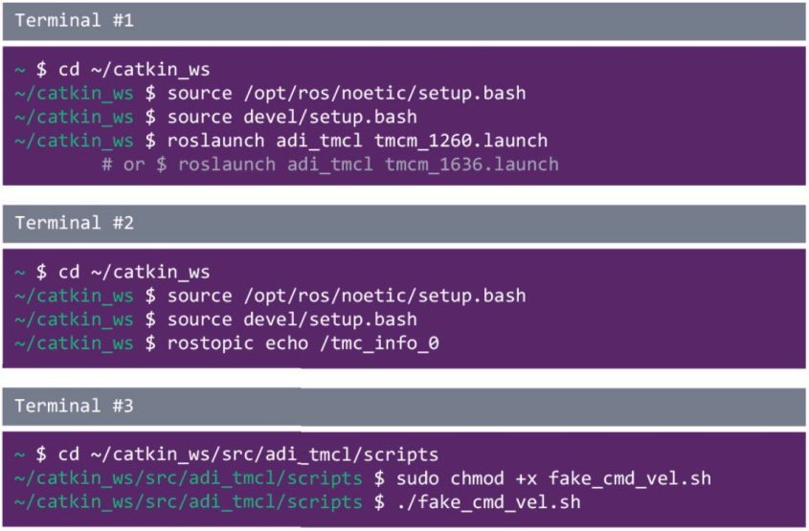
Task: Click the './fake_cmd_vel.sh' command
Action: tap(488, 502)
